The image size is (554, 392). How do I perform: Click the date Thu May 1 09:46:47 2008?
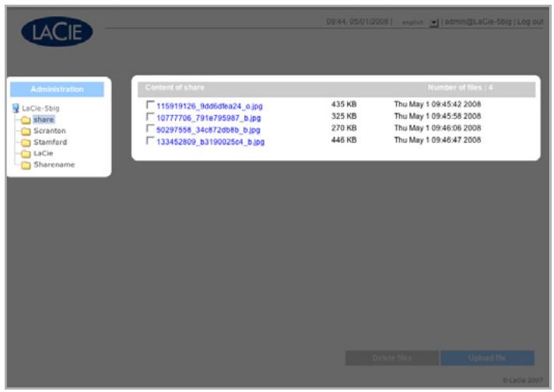[x=437, y=140]
